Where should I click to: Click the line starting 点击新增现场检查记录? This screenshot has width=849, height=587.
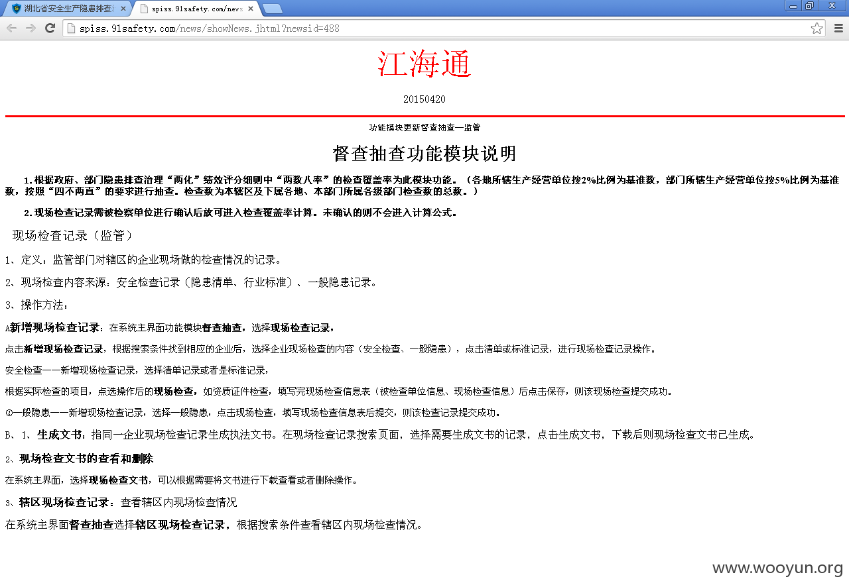pos(330,348)
